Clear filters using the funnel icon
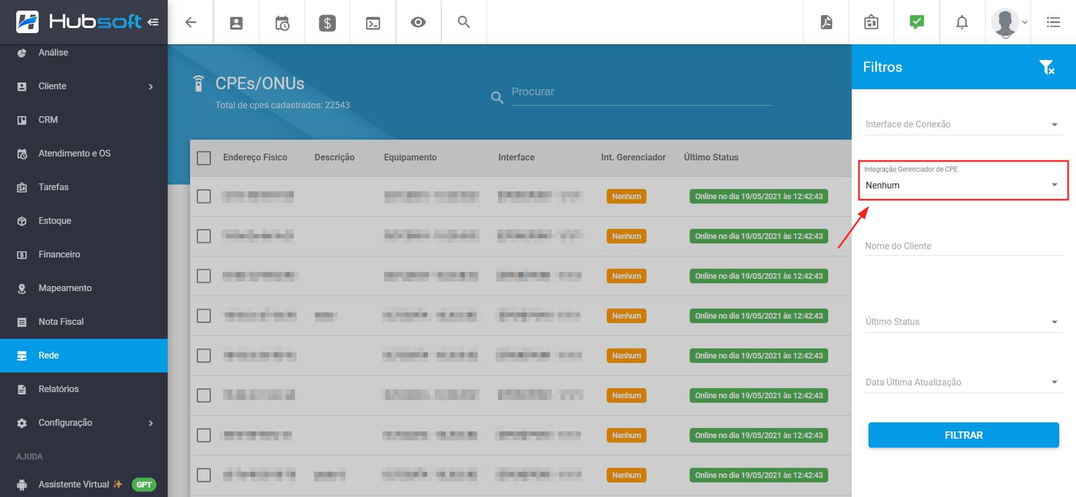Image resolution: width=1076 pixels, height=497 pixels. point(1046,67)
